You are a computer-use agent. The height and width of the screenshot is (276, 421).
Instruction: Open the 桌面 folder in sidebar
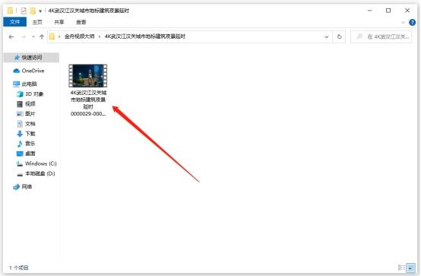[x=26, y=154]
